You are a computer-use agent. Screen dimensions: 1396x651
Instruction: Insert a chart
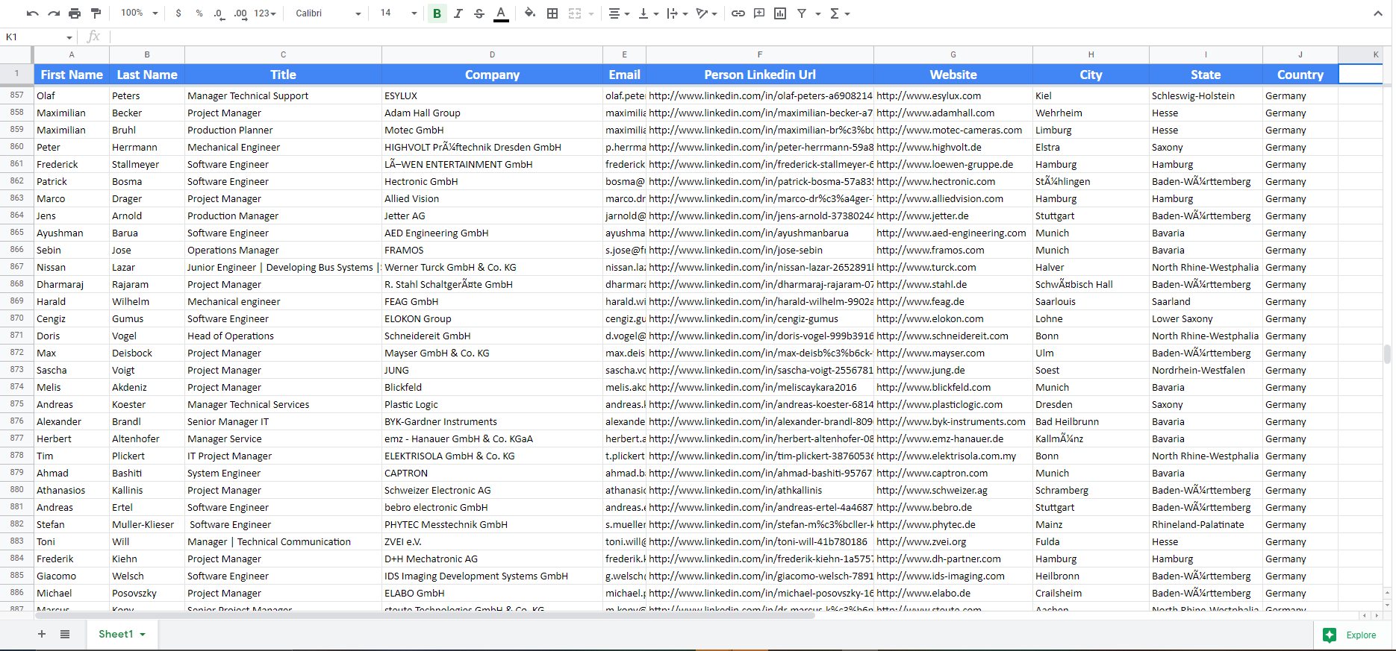pyautogui.click(x=780, y=13)
